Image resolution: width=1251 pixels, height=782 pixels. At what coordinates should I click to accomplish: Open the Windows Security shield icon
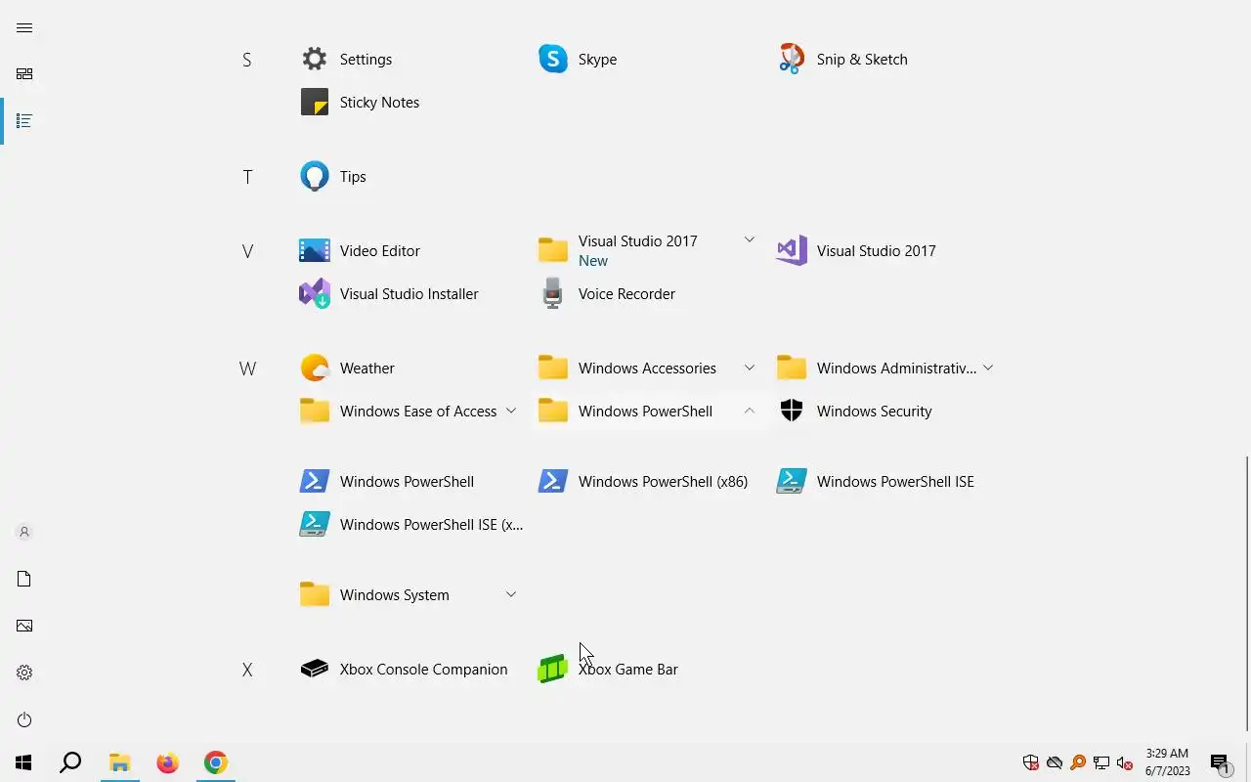[x=792, y=411]
